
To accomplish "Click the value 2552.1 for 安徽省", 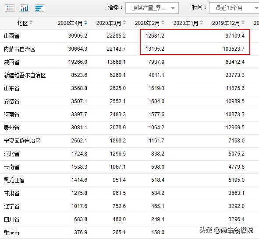I will pyautogui.click(x=117, y=101).
